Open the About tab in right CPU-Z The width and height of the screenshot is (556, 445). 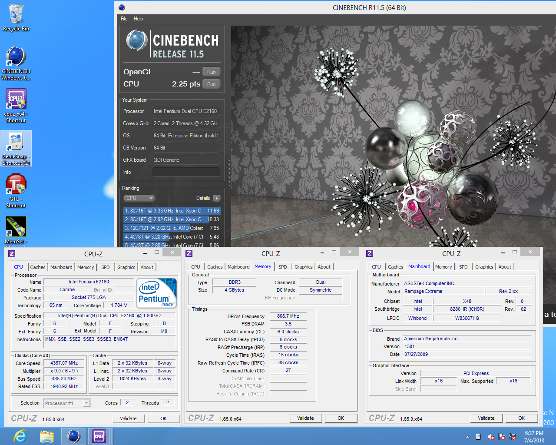coord(505,267)
